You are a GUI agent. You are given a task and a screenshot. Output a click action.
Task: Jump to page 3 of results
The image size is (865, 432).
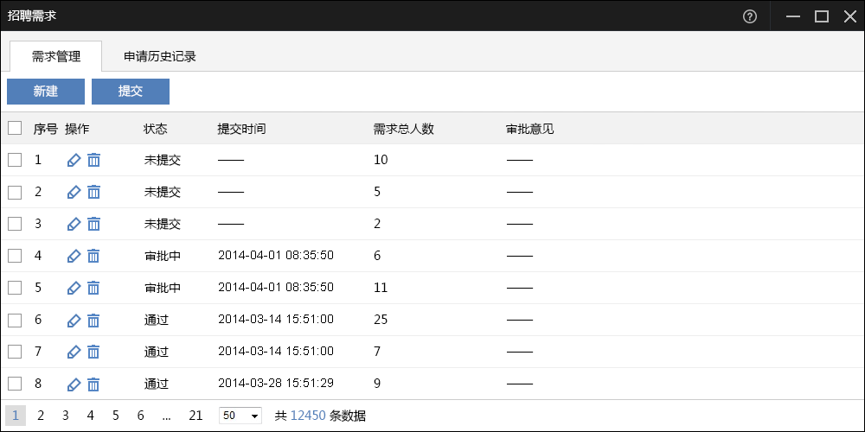pos(65,416)
